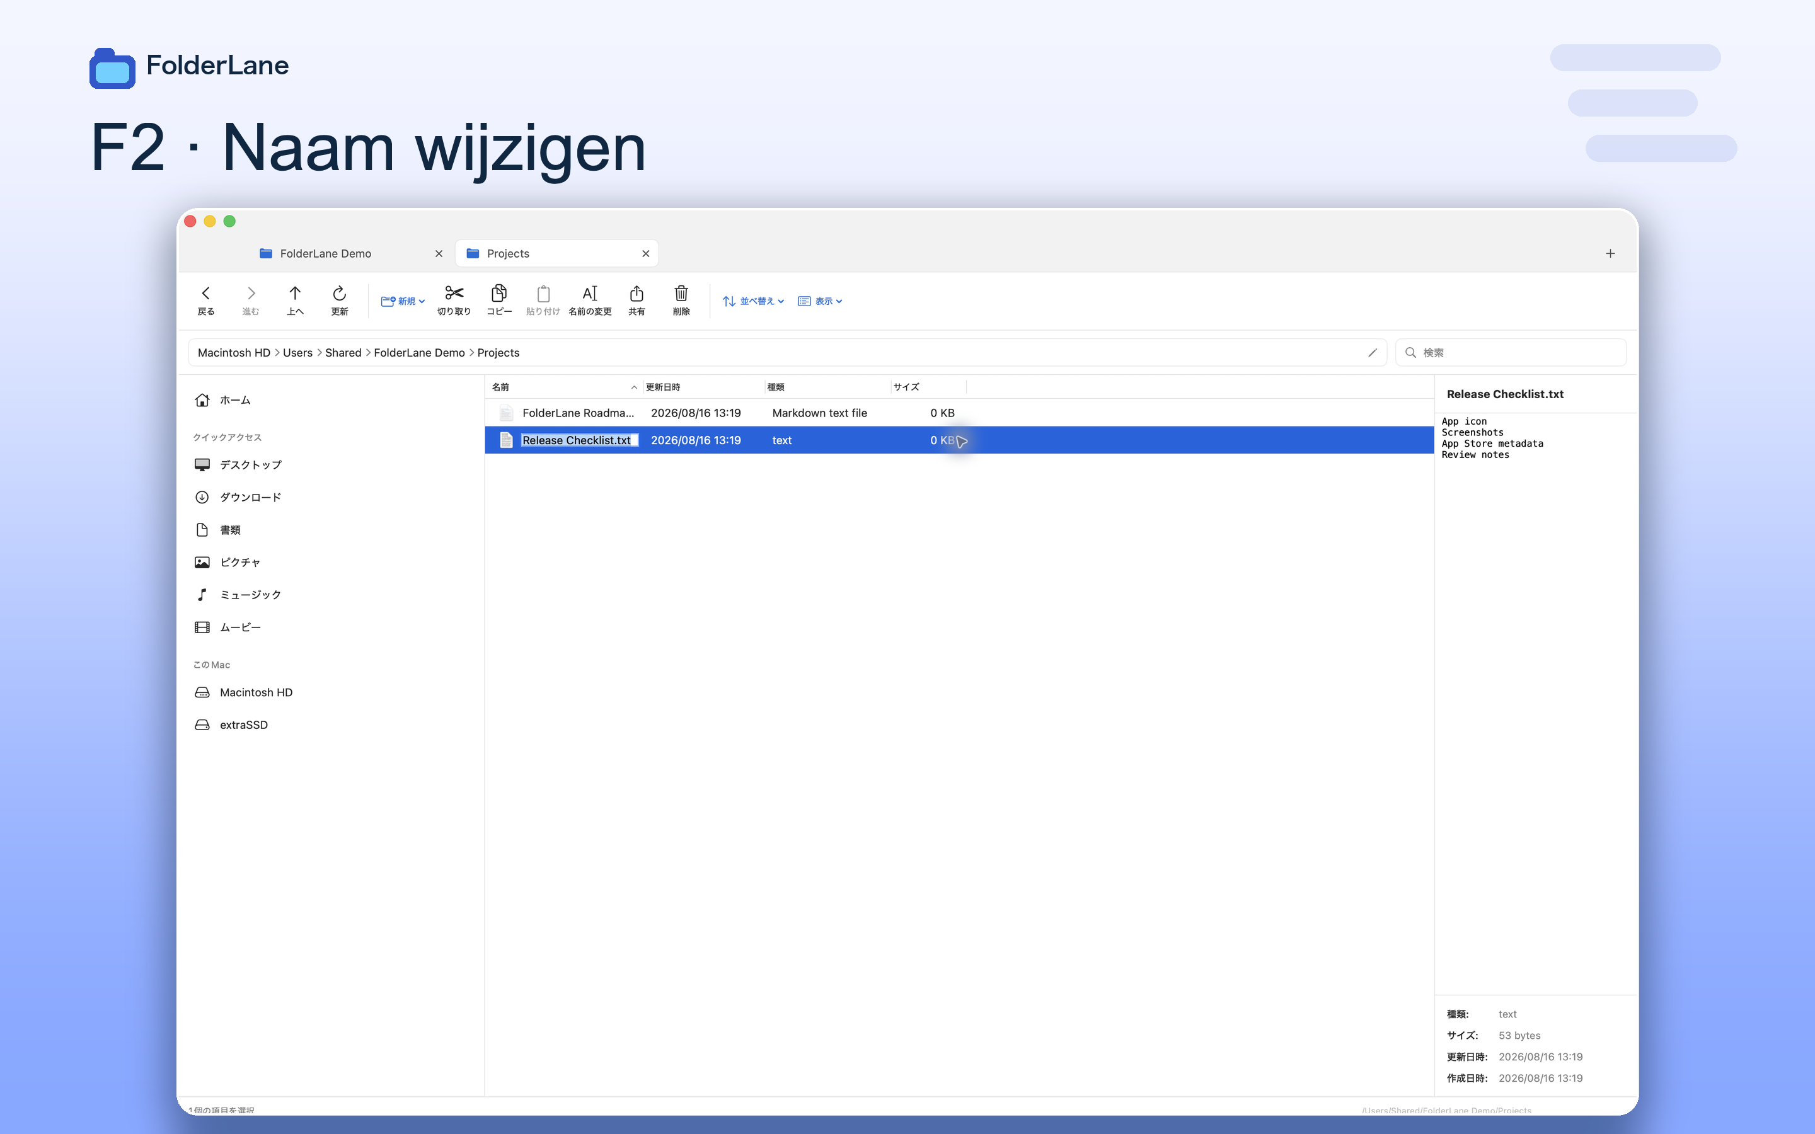Click the Release Checklist.txt file icon
The height and width of the screenshot is (1134, 1815).
coord(506,440)
